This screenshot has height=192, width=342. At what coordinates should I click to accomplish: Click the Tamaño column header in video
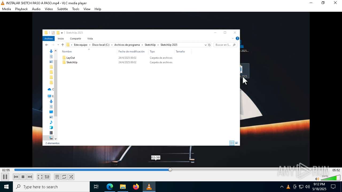click(x=180, y=51)
